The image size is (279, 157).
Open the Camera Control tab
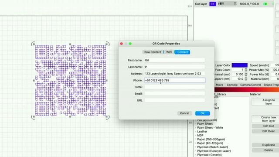tap(251, 85)
